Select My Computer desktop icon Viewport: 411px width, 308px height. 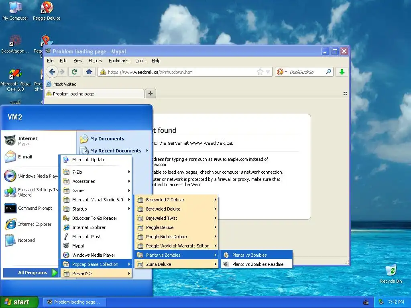coord(15,11)
